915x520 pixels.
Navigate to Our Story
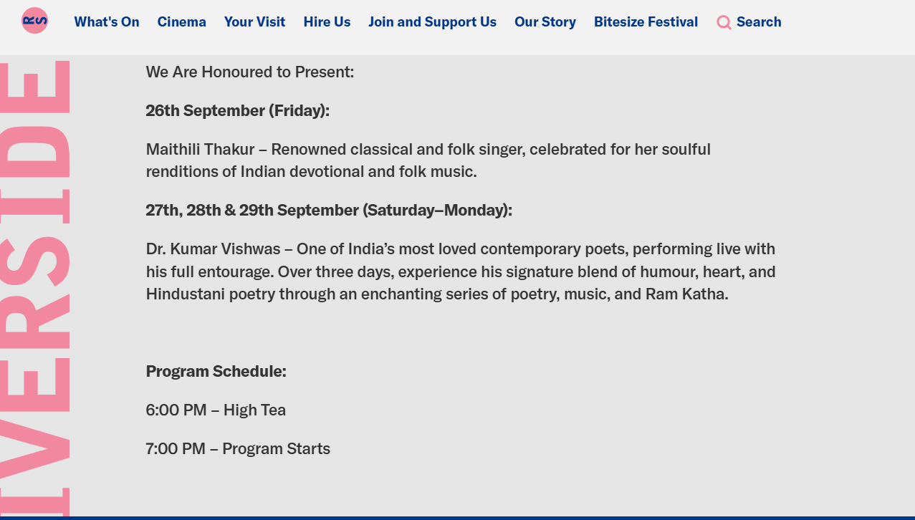(545, 22)
